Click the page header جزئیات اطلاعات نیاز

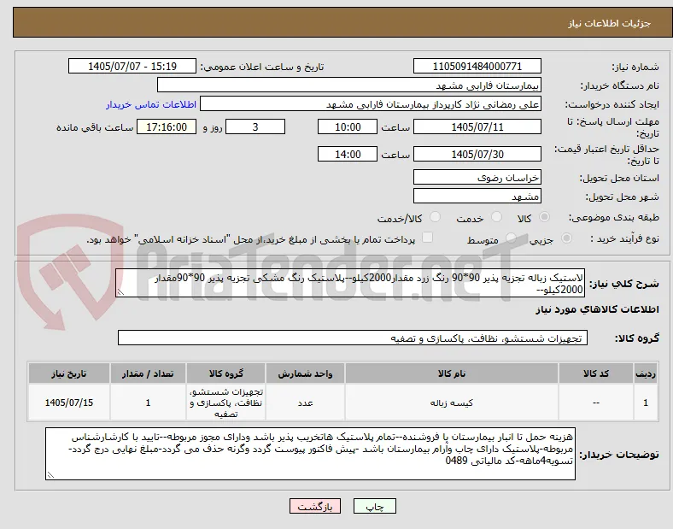point(610,23)
